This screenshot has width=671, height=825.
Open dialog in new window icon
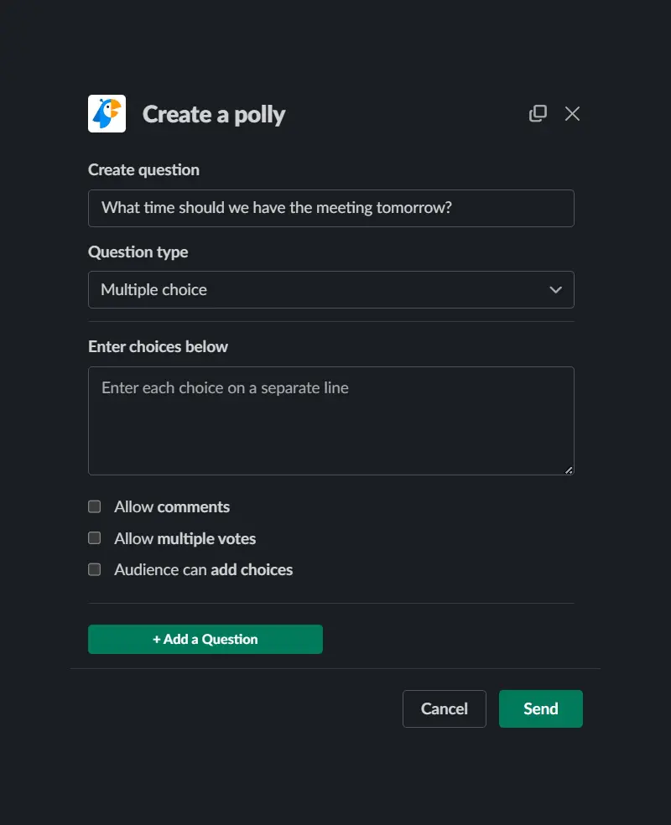click(x=538, y=113)
